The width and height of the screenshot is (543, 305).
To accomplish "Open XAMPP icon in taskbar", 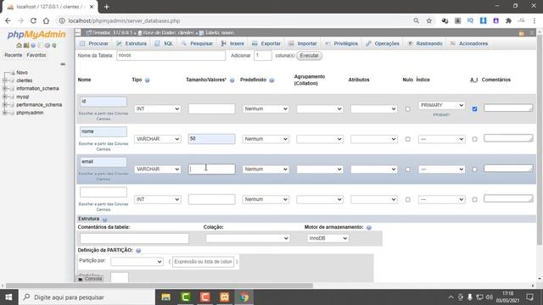I will pyautogui.click(x=224, y=297).
